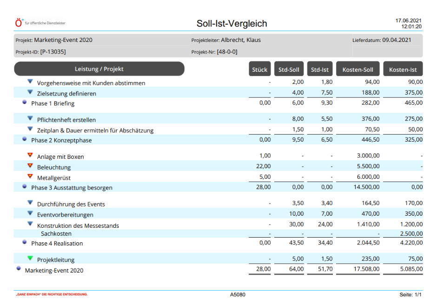Select the Sachkosten row label

(56, 233)
